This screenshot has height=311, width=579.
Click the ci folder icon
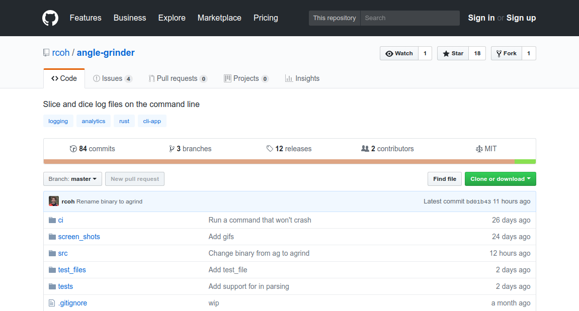(x=52, y=220)
